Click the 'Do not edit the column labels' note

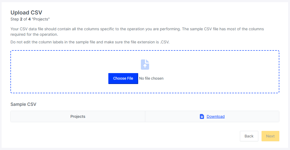pos(90,42)
